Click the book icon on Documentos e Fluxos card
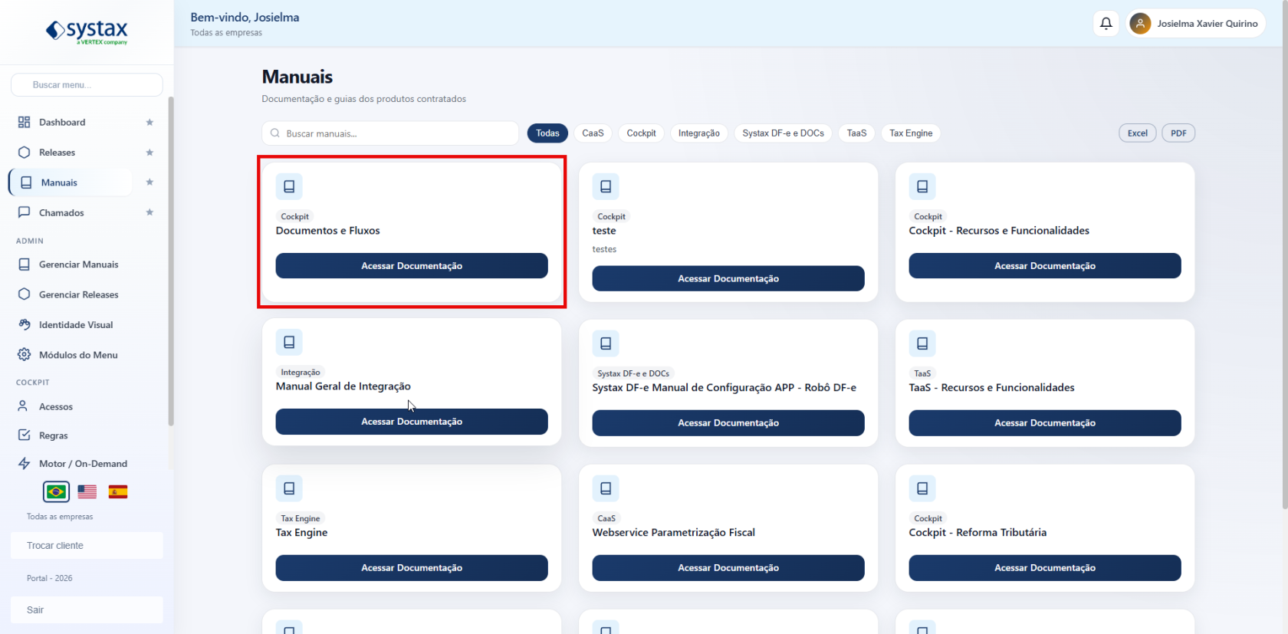This screenshot has height=634, width=1288. (x=289, y=186)
